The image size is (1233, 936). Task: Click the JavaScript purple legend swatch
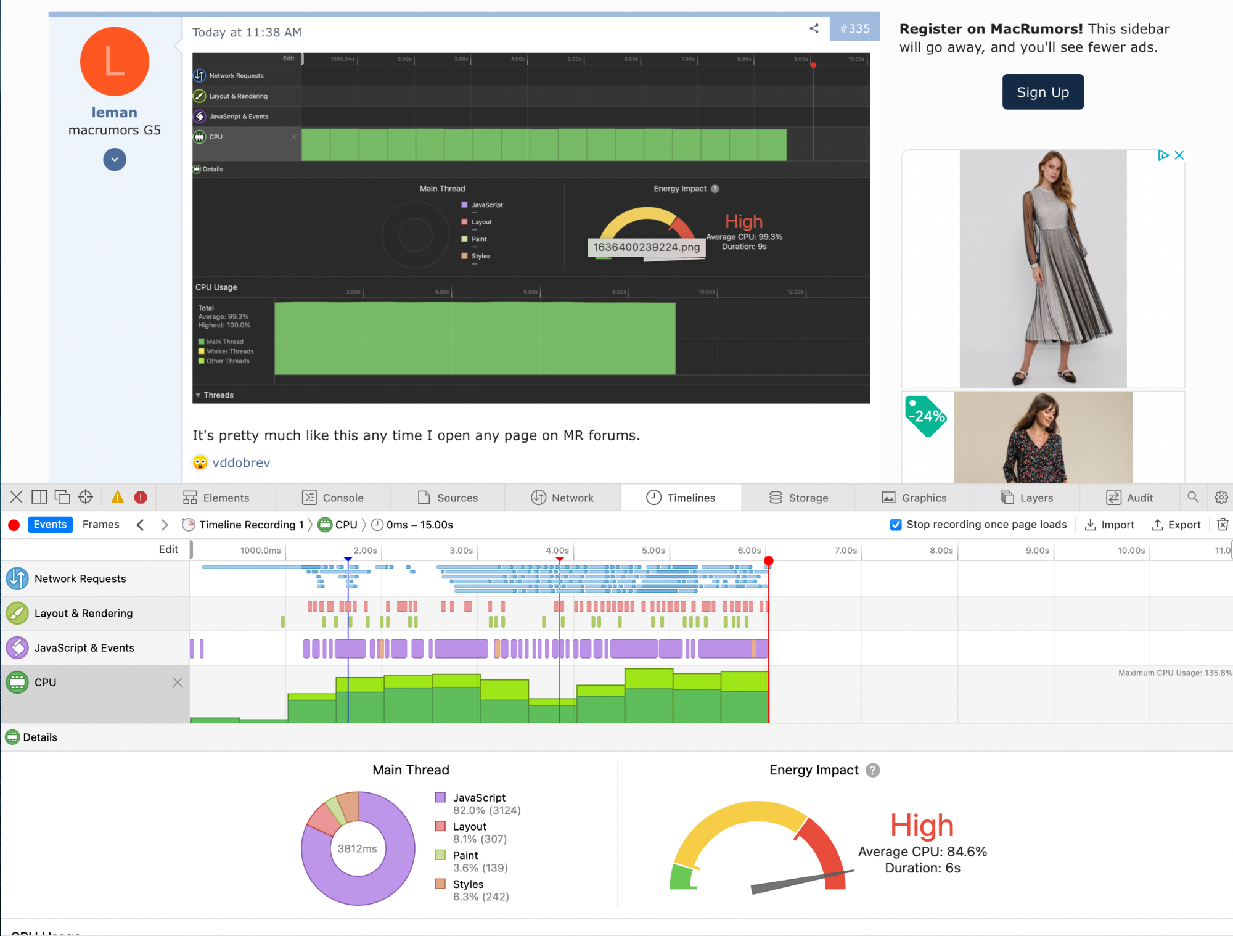point(440,797)
